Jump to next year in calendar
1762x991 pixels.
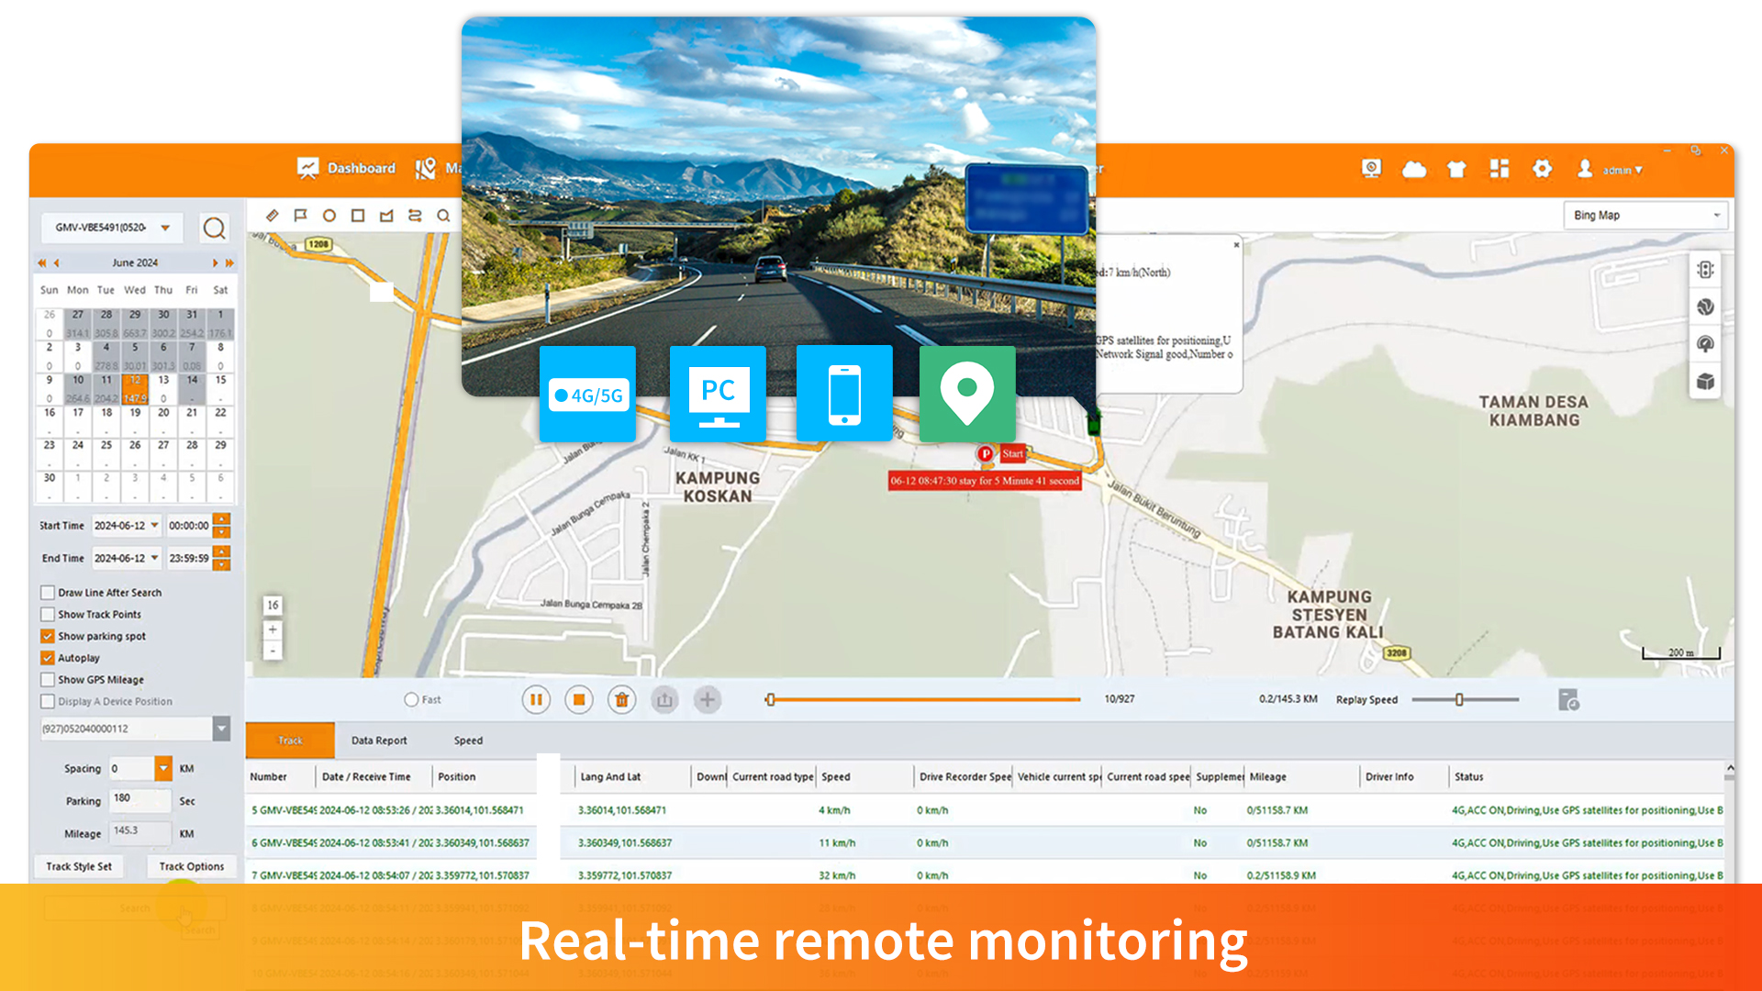[229, 263]
